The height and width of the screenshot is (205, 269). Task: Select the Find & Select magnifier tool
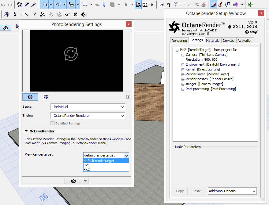19,5
